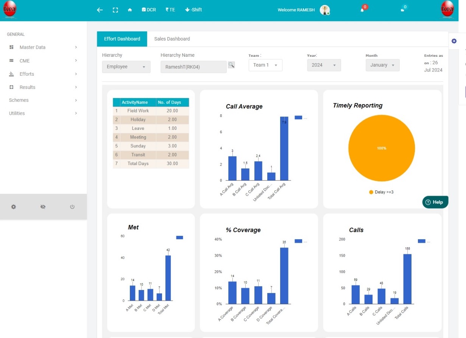This screenshot has height=338, width=466.
Task: Select the Shift icon in the top bar
Action: (193, 10)
